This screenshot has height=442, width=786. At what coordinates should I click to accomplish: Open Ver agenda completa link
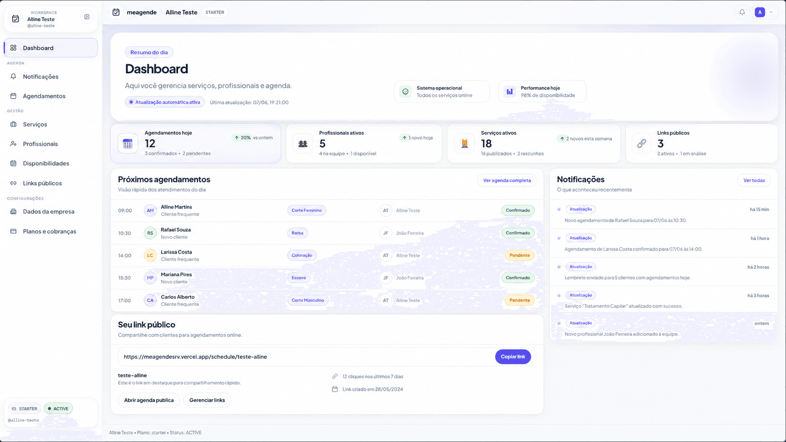[x=507, y=180]
